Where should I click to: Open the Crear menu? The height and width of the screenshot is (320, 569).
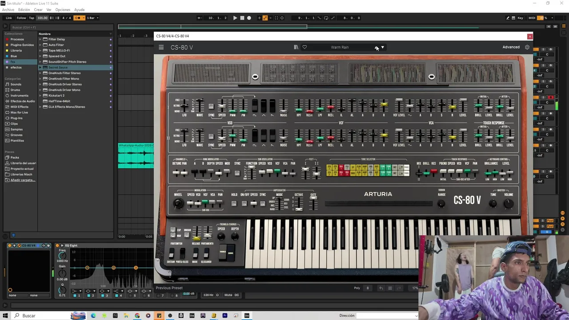tap(38, 10)
